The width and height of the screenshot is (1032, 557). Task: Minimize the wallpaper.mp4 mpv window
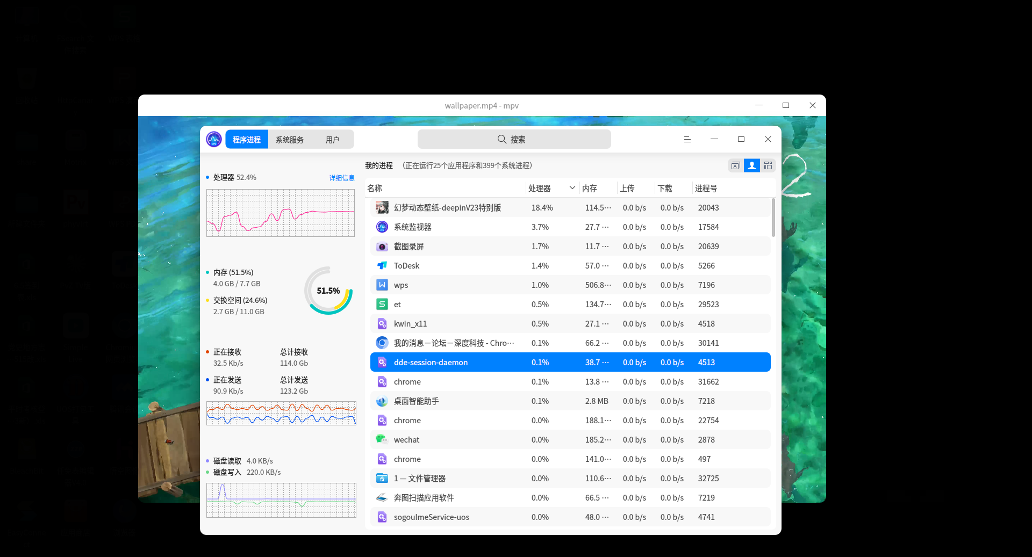pos(759,105)
